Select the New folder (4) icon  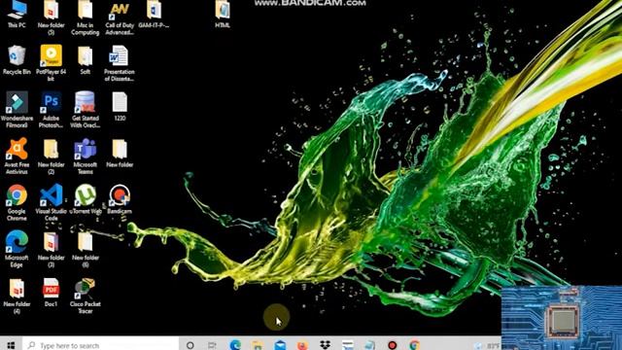coord(17,296)
